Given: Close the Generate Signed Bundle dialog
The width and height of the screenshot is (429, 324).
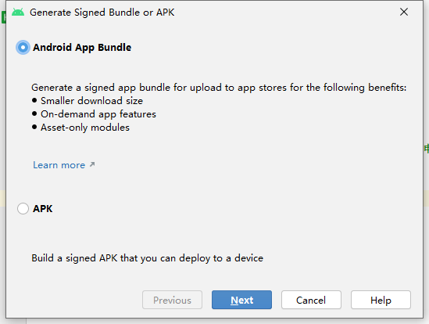Looking at the screenshot, I should [x=404, y=12].
